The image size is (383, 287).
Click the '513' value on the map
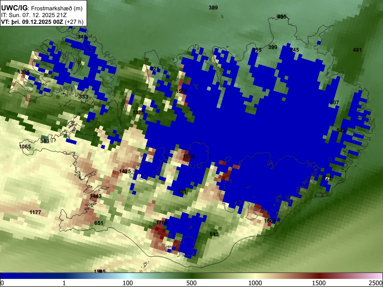214,234
